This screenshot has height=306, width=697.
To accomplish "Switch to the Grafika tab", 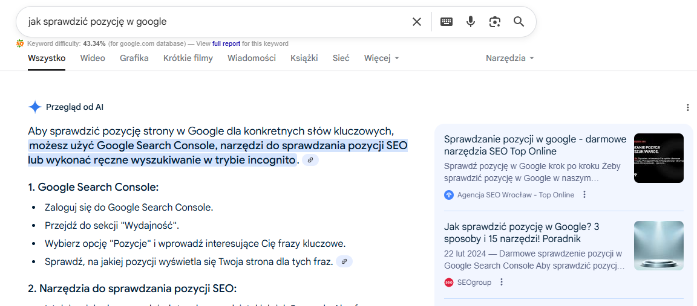I will point(134,58).
